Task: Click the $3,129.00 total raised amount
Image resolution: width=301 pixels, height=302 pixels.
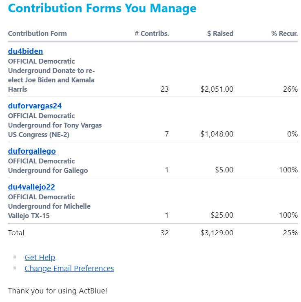Action: point(217,233)
